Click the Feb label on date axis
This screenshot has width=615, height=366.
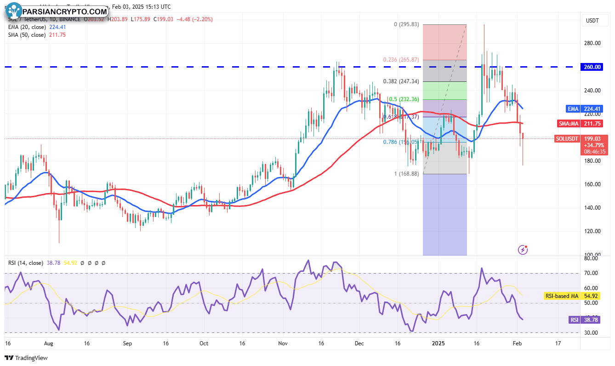(517, 343)
